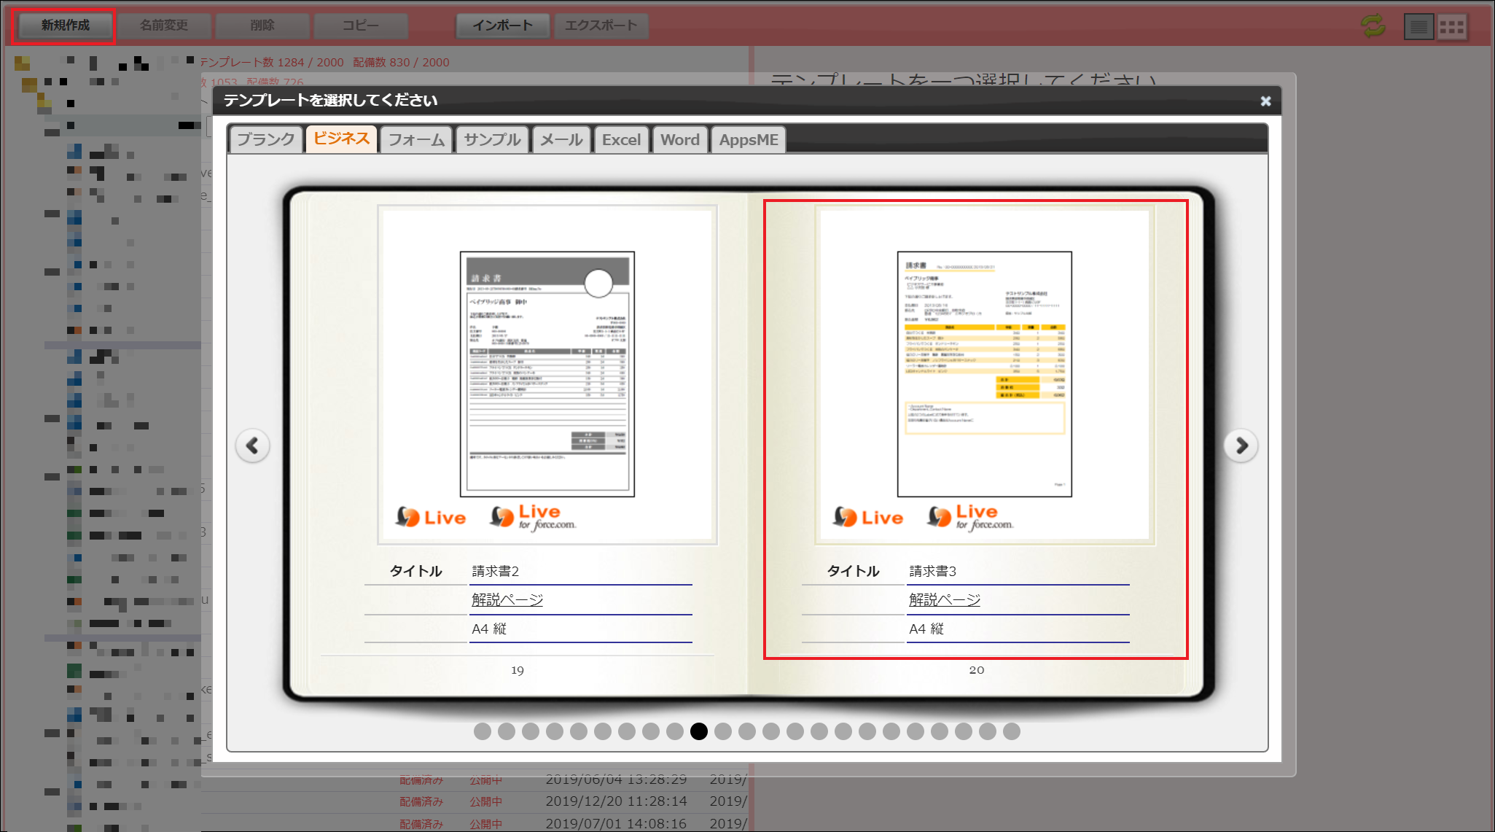Image resolution: width=1495 pixels, height=832 pixels.
Task: Open 解説ページ link for 請求書3
Action: (945, 599)
